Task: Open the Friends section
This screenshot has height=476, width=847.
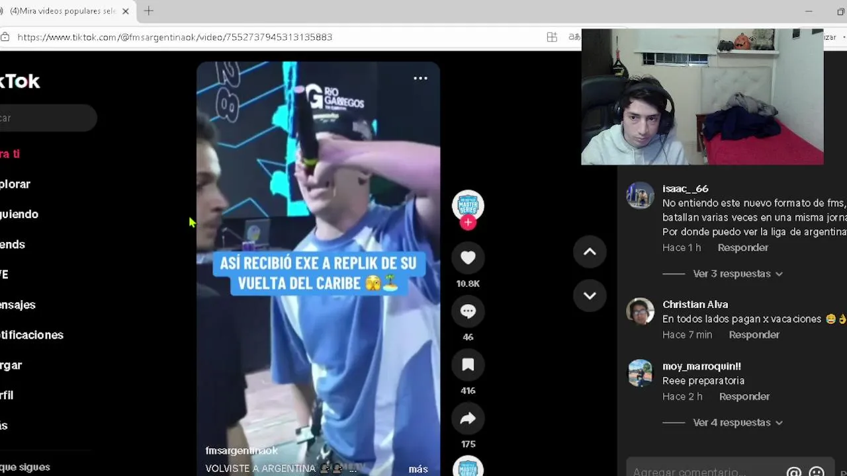Action: pos(13,245)
